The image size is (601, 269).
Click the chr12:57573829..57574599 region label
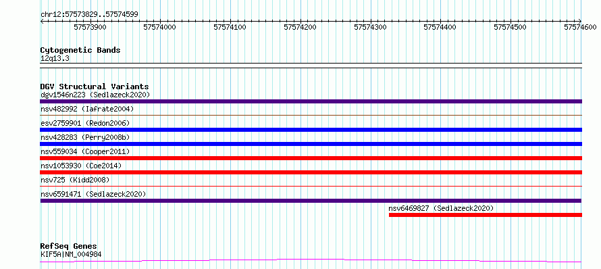[89, 15]
